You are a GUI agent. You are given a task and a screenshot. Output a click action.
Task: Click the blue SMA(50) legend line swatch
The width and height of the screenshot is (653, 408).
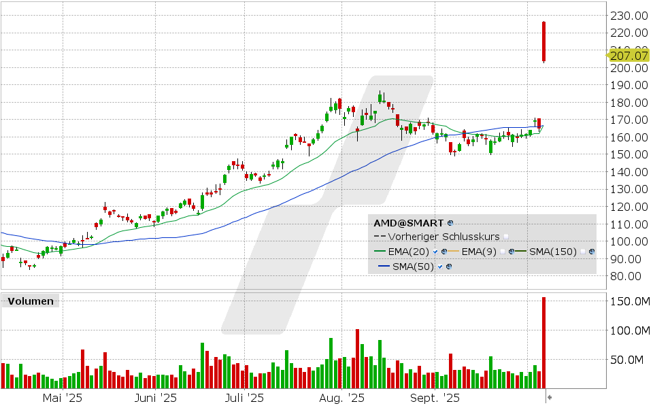(383, 267)
